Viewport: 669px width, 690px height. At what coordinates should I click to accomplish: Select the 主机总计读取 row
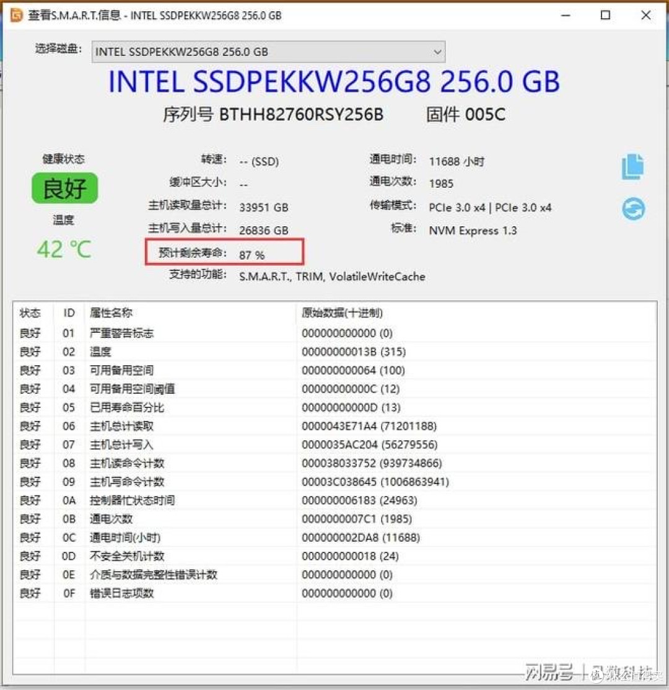pos(335,426)
